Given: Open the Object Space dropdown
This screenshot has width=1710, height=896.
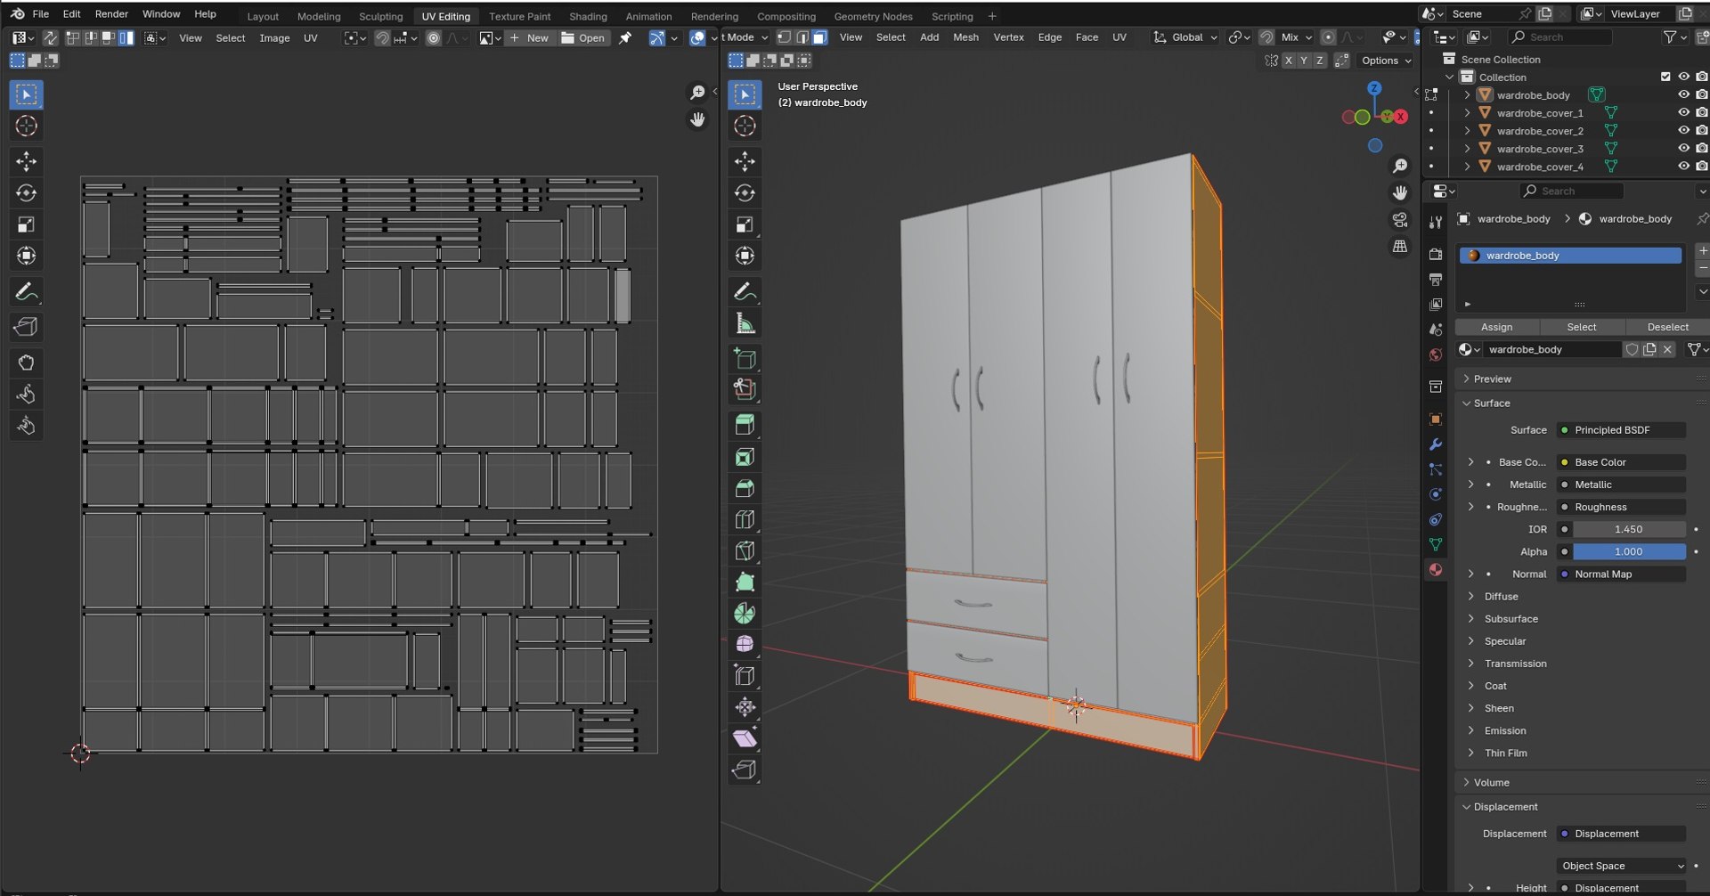Looking at the screenshot, I should pyautogui.click(x=1621, y=866).
